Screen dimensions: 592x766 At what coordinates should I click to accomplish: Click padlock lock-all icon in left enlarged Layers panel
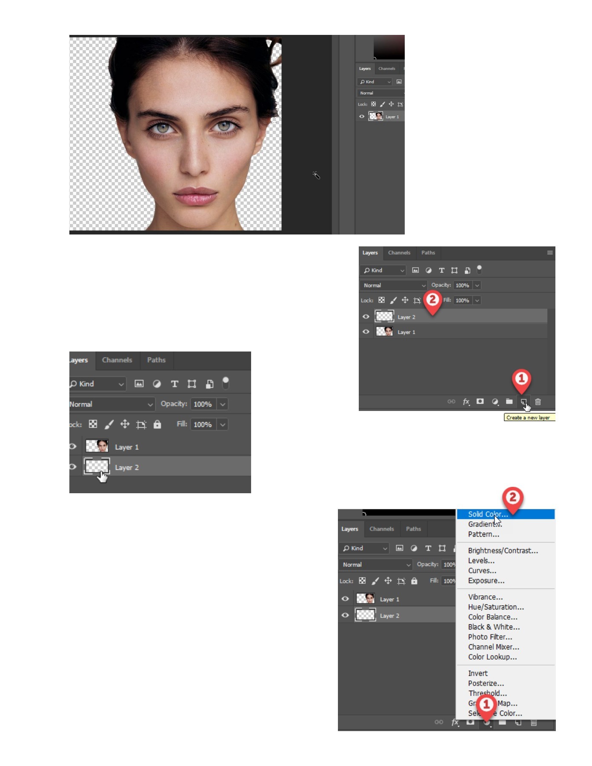click(x=157, y=424)
